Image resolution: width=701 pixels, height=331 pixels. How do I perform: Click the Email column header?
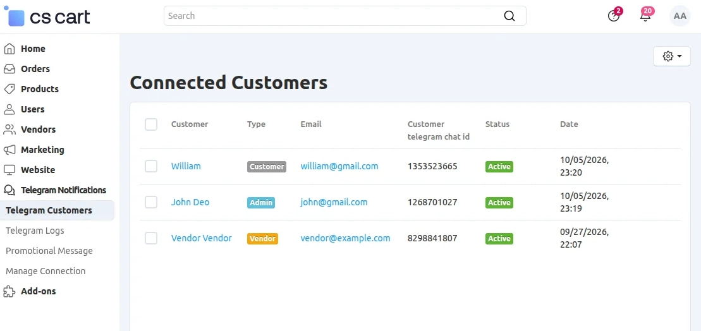point(311,124)
